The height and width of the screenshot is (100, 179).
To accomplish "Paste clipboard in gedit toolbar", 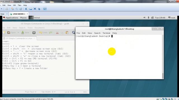I will [67, 33].
